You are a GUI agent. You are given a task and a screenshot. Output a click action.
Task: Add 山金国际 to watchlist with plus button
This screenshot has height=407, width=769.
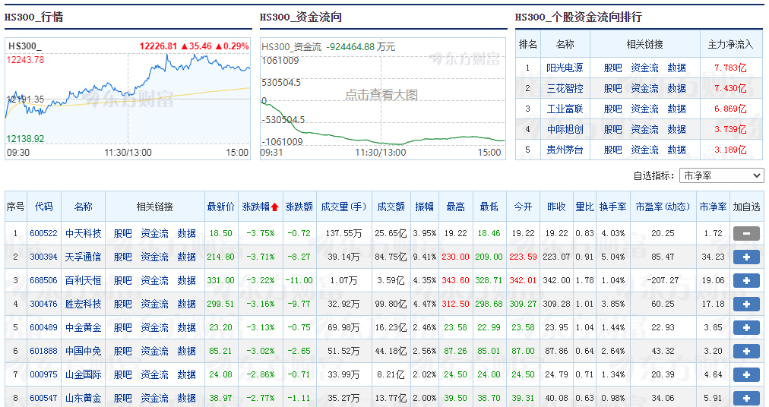746,374
